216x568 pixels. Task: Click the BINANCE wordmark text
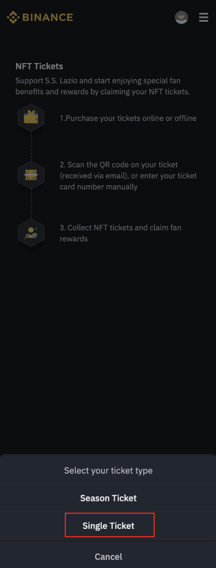(x=47, y=17)
